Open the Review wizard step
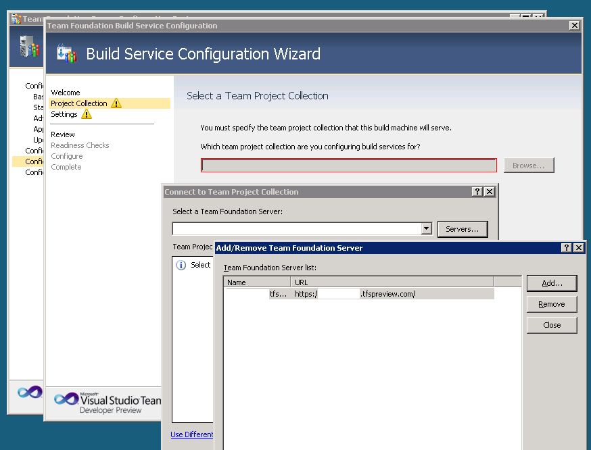This screenshot has width=591, height=450. [63, 134]
